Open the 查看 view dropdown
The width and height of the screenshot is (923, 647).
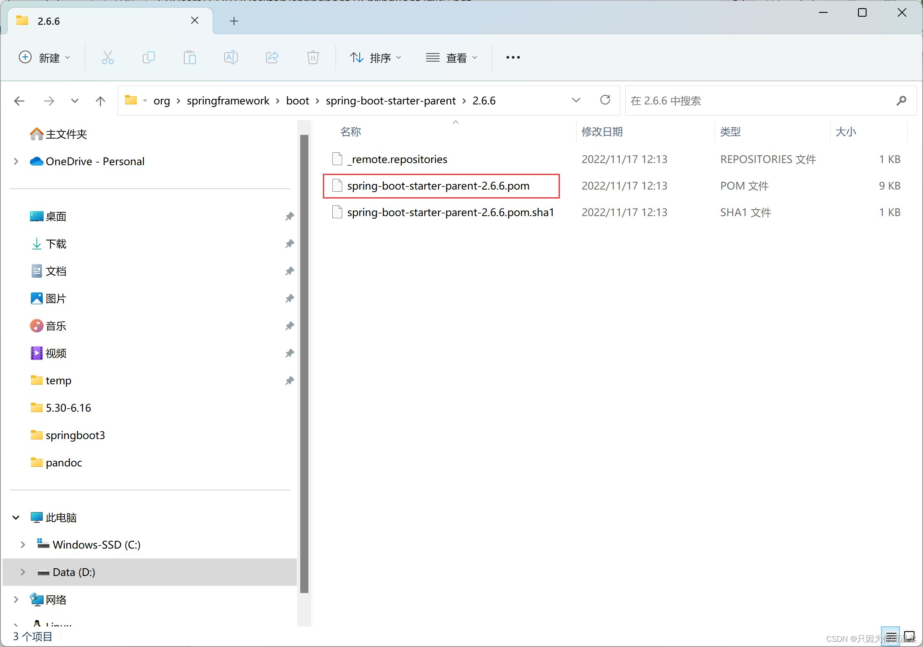tap(451, 57)
